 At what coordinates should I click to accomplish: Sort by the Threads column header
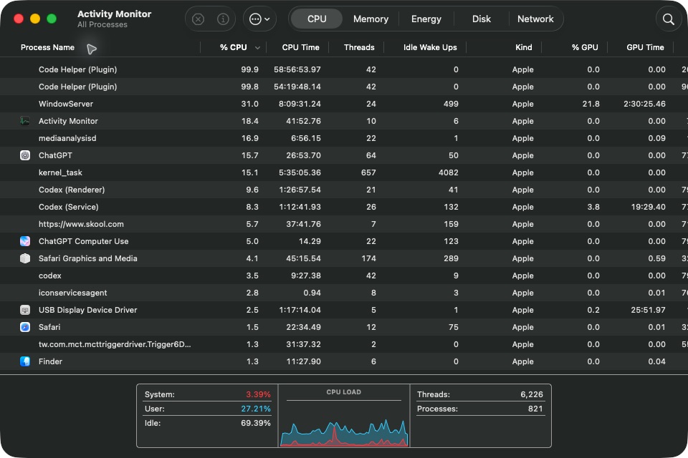pos(359,47)
